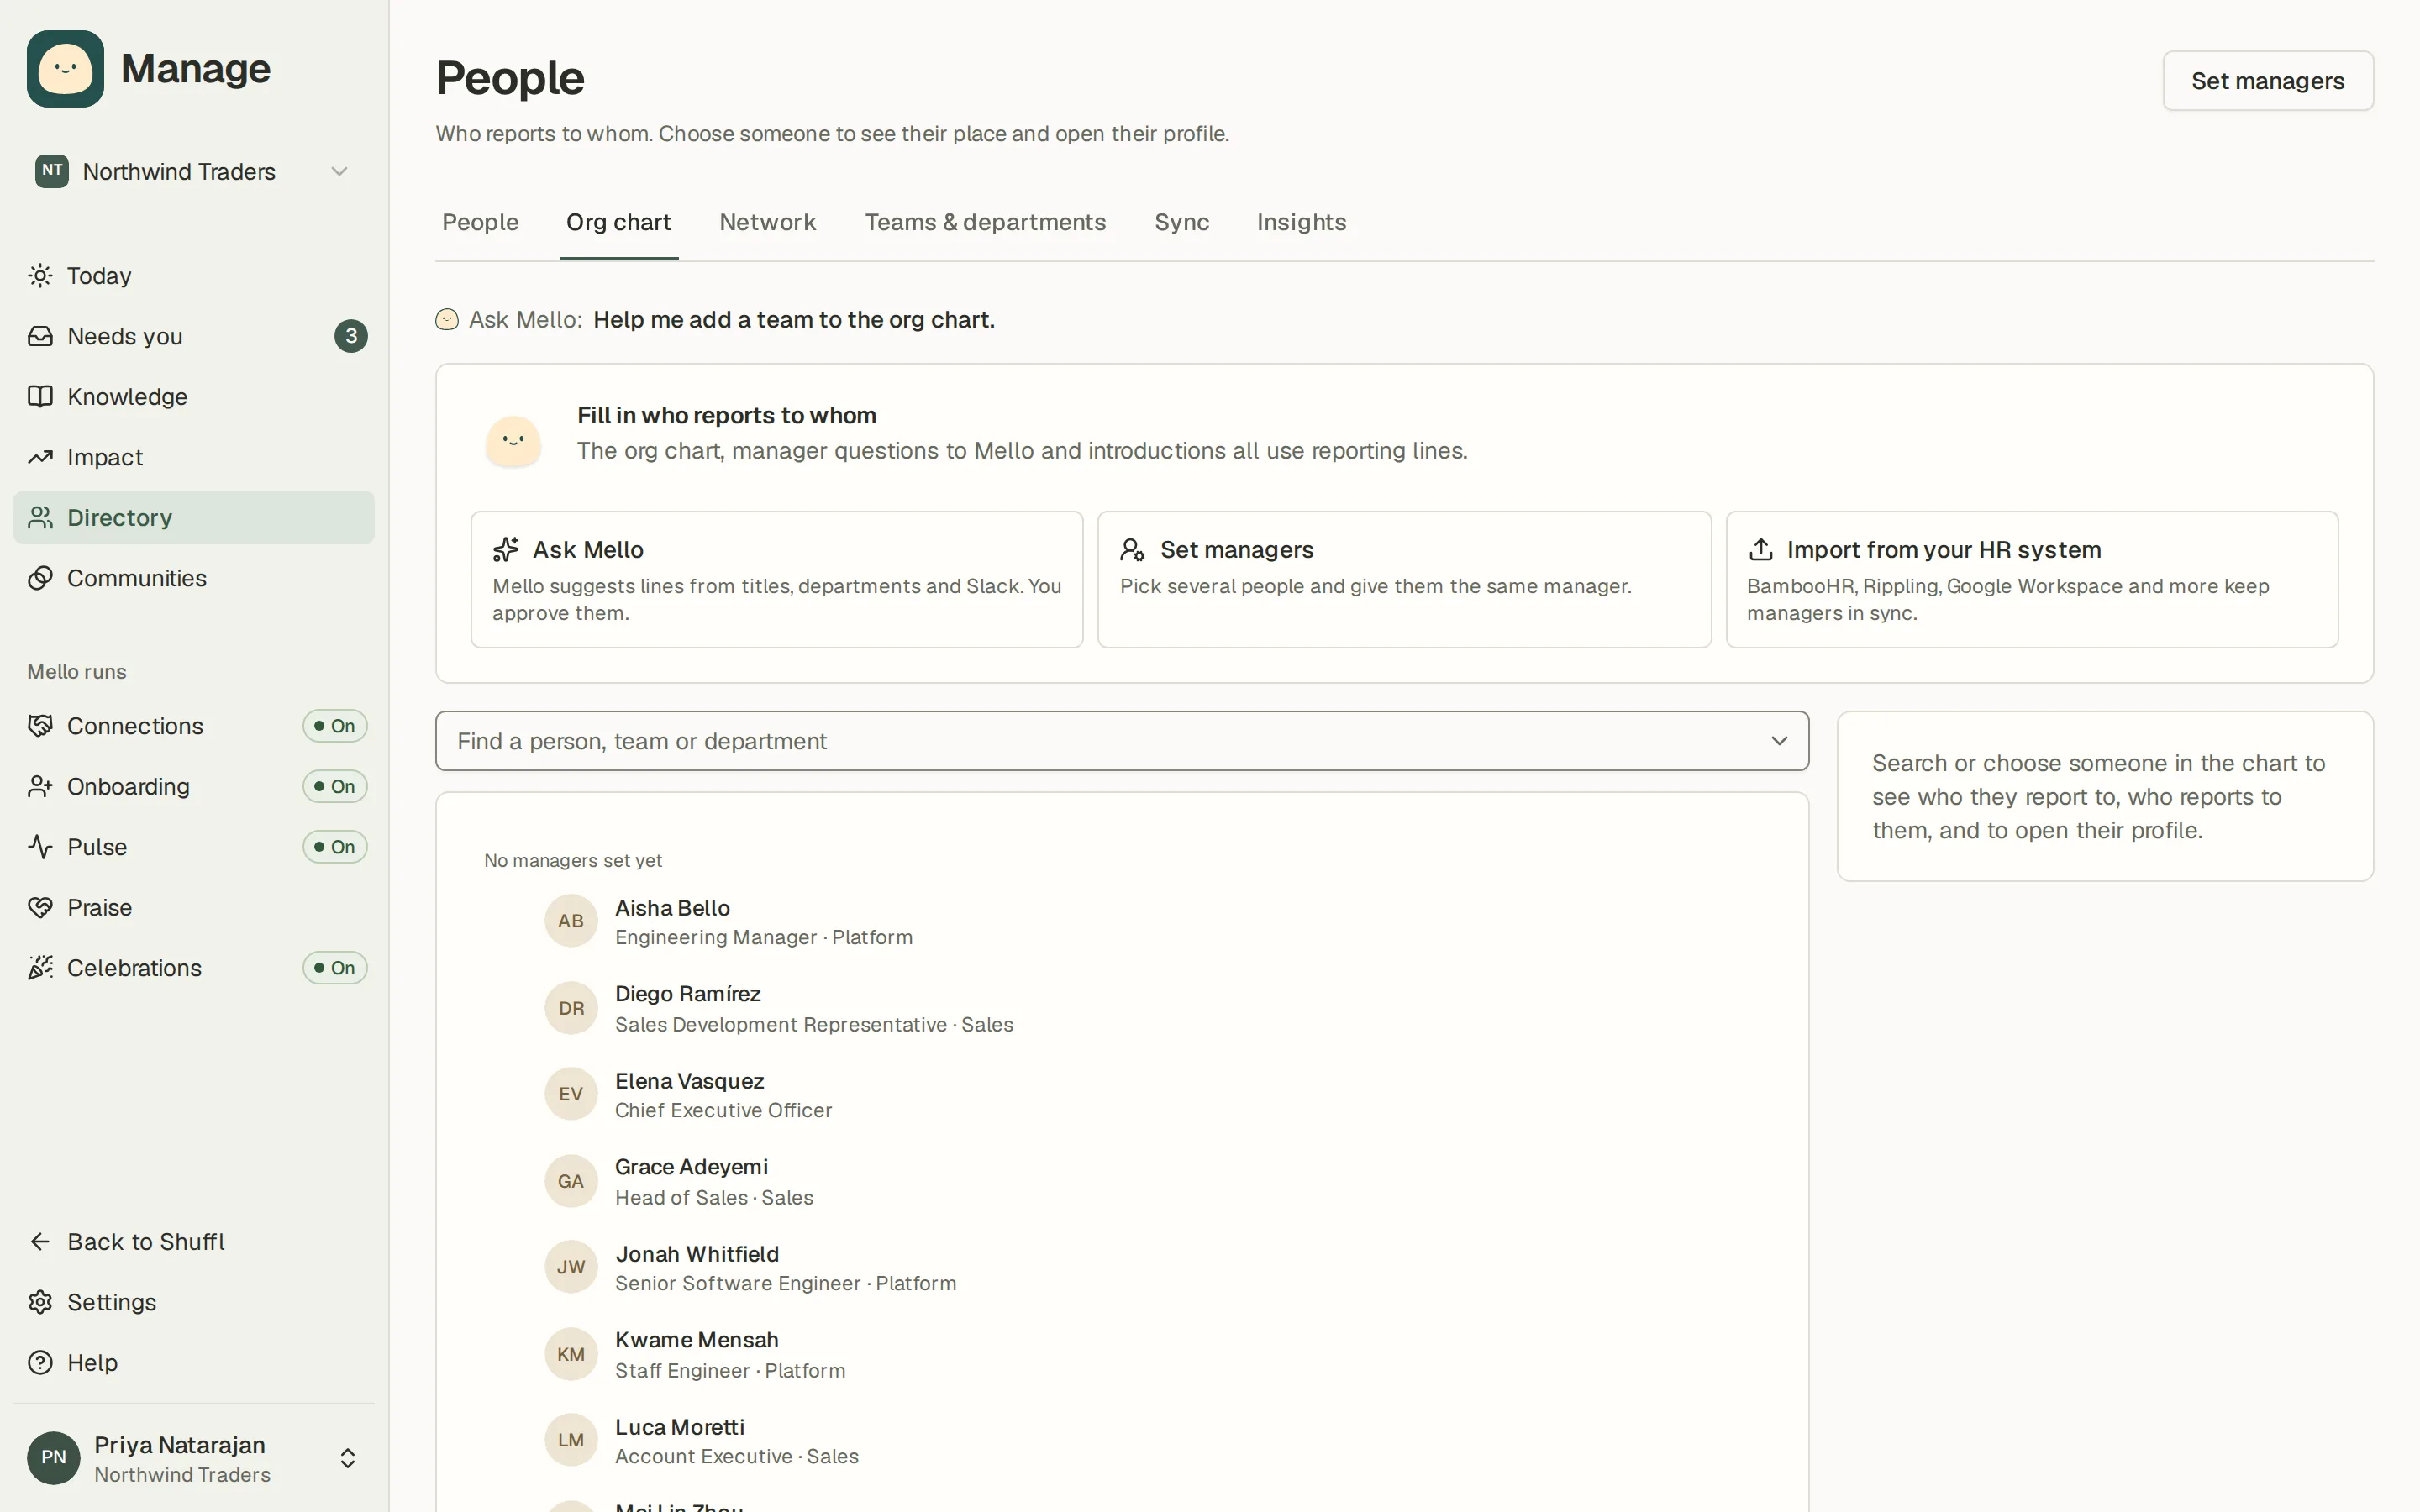Click the inbox icon for Needs you
This screenshot has width=2420, height=1512.
point(40,336)
